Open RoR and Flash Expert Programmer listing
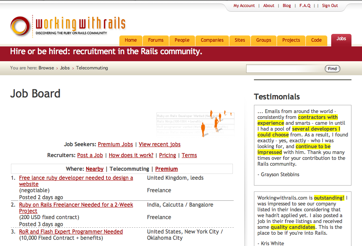The image size is (362, 246). point(71,232)
